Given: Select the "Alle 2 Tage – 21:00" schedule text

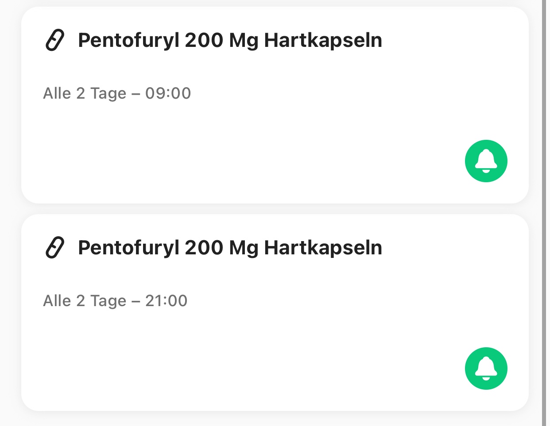Looking at the screenshot, I should (115, 301).
